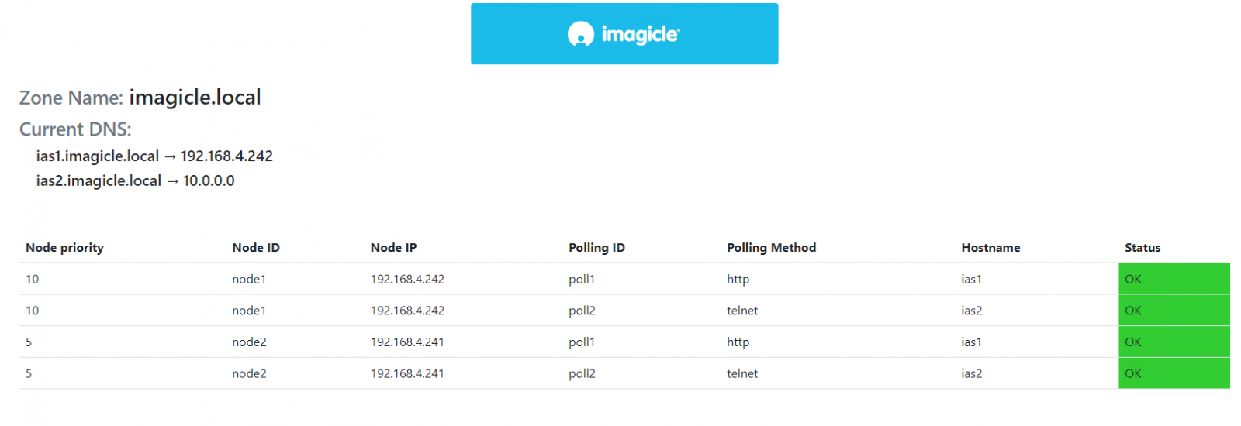Click node2 in the third table row
1241x426 pixels.
pyautogui.click(x=249, y=342)
